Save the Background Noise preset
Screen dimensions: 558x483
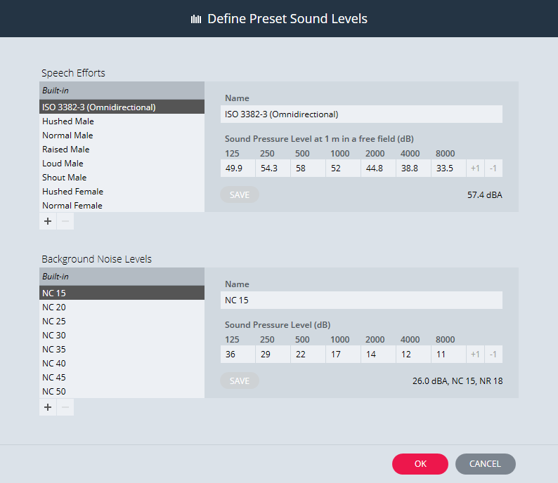tap(240, 381)
